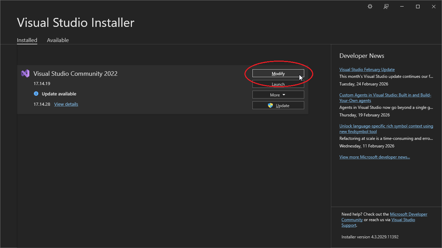Minimize the Visual Studio Installer window
This screenshot has height=248, width=442.
[402, 7]
